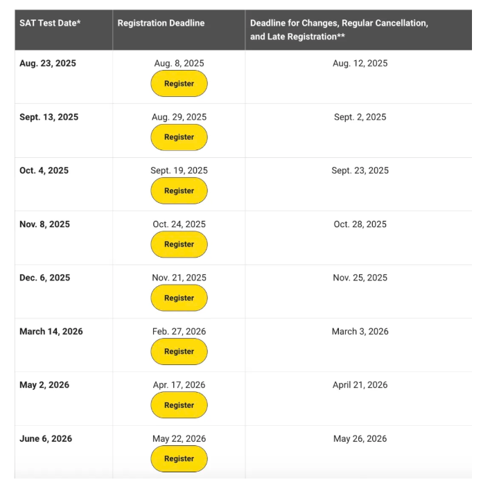Click Register for Aug. 29, 2025 deadline

click(x=179, y=137)
